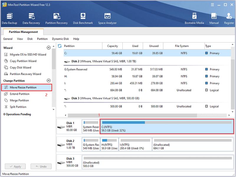236x177 pixels.
Task: Select 500.0 GB Unallocated block on Disk 3
Action: point(158,162)
